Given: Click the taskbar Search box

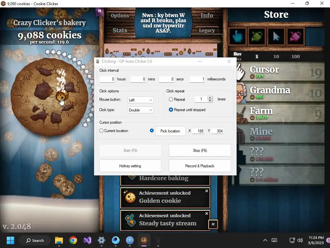Looking at the screenshot, I should (35, 240).
